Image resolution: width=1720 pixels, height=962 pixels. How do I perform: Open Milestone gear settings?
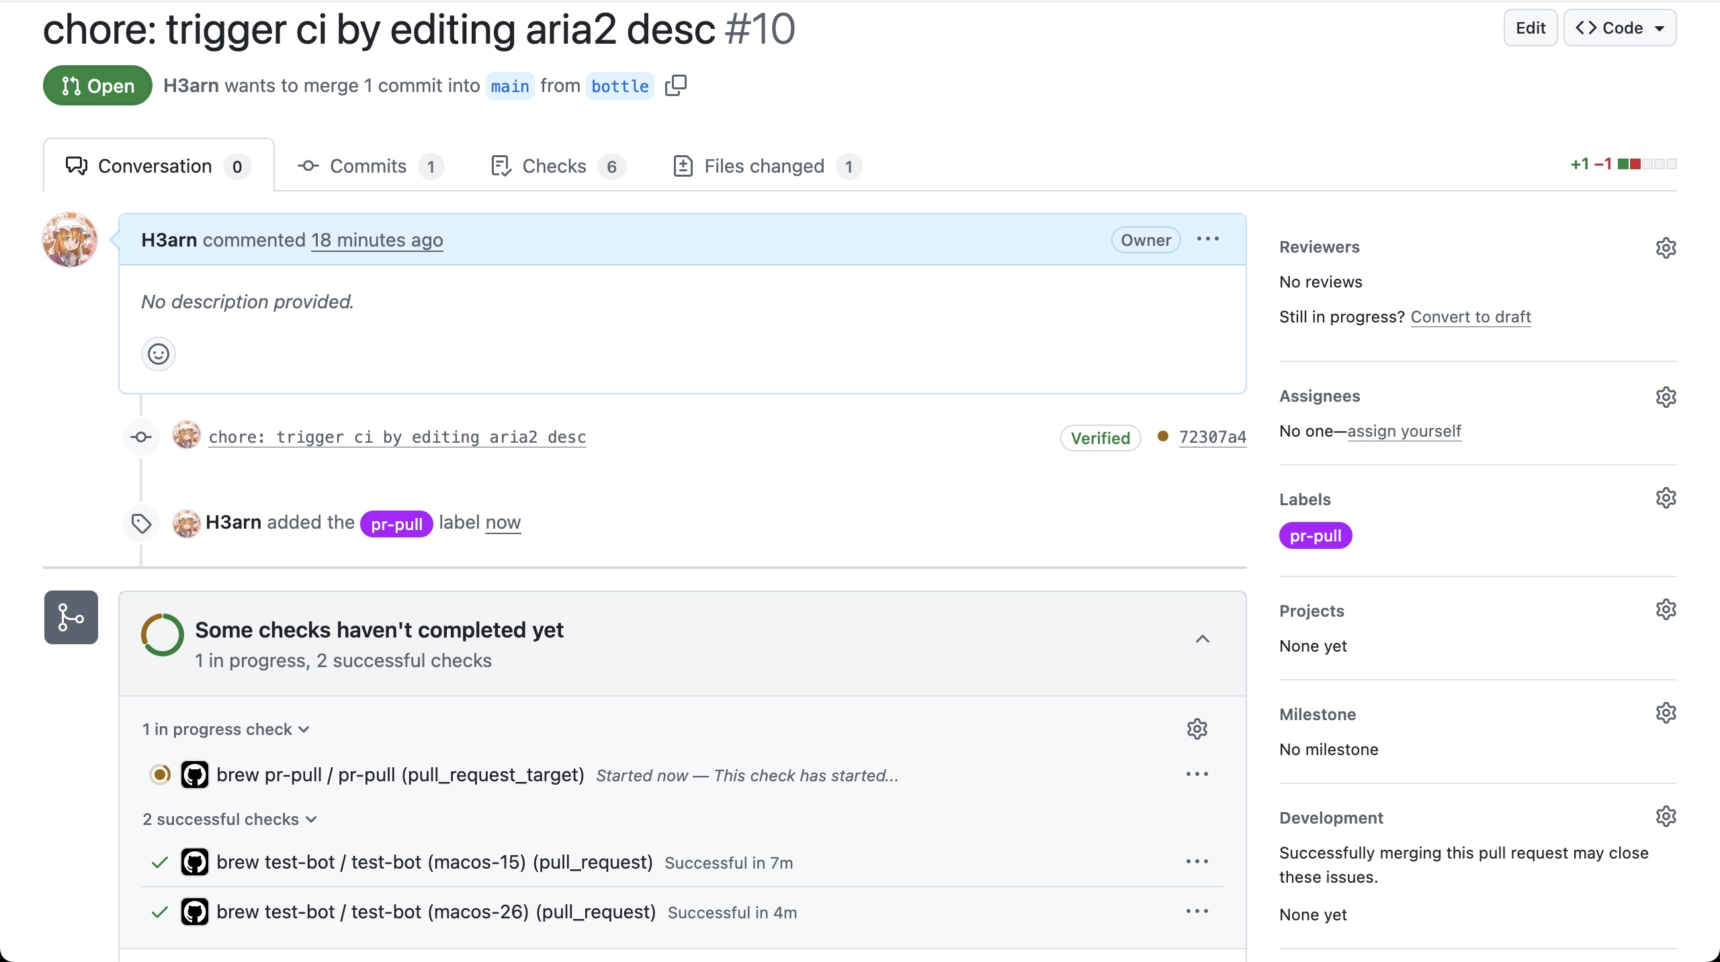pyautogui.click(x=1666, y=713)
